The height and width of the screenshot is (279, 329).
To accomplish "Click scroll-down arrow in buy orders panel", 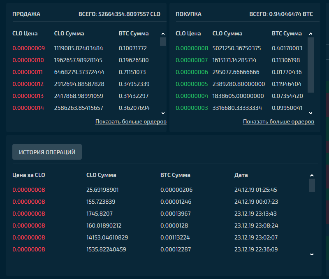I will 311,113.
